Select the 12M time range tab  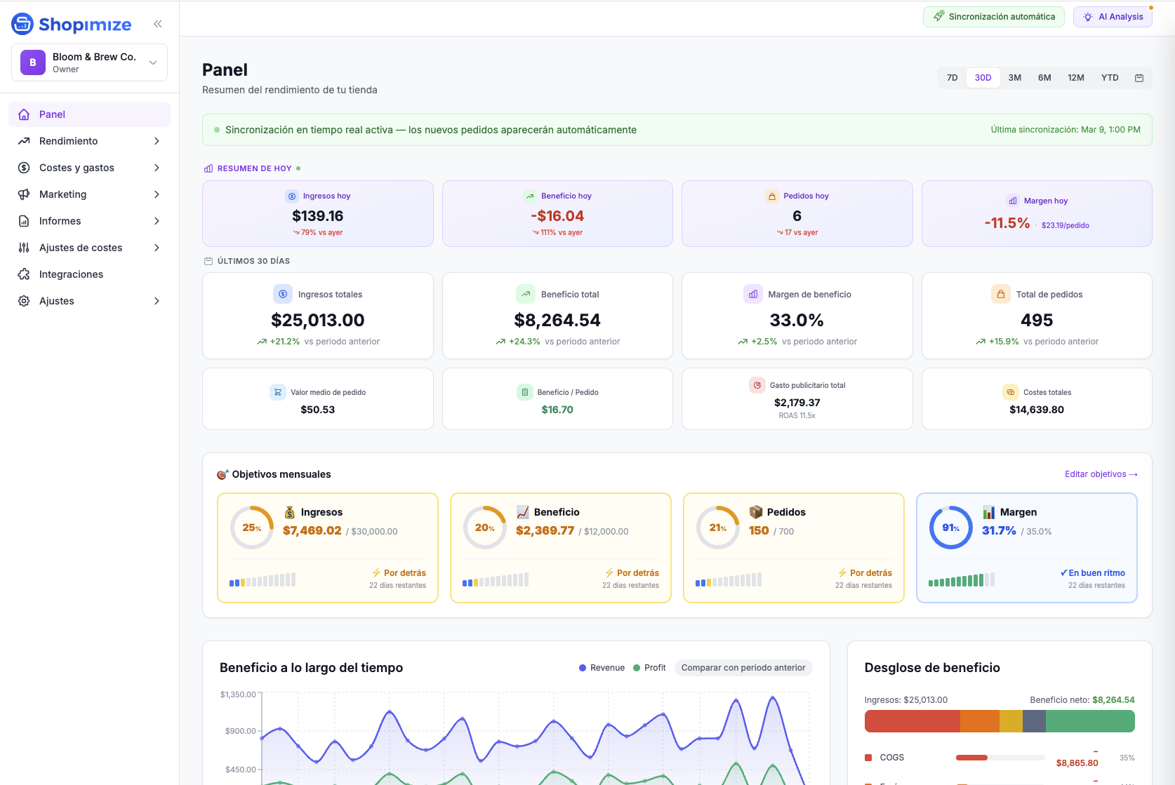[x=1076, y=78]
